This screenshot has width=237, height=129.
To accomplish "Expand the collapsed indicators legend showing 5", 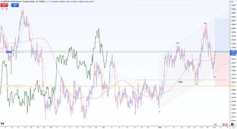I will [x=2, y=9].
